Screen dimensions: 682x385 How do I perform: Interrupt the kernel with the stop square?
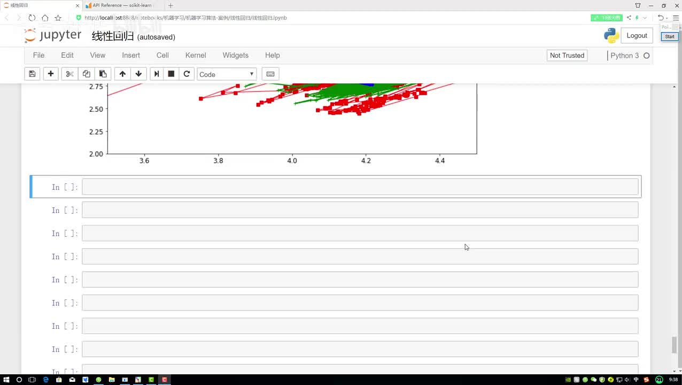click(x=171, y=74)
